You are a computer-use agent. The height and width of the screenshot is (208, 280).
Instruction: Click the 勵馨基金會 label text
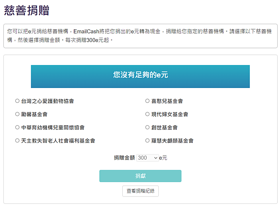click(34, 114)
